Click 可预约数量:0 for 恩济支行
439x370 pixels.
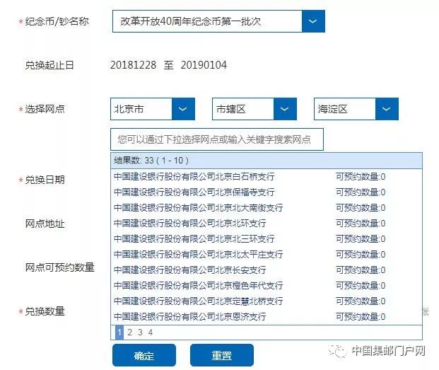[361, 317]
